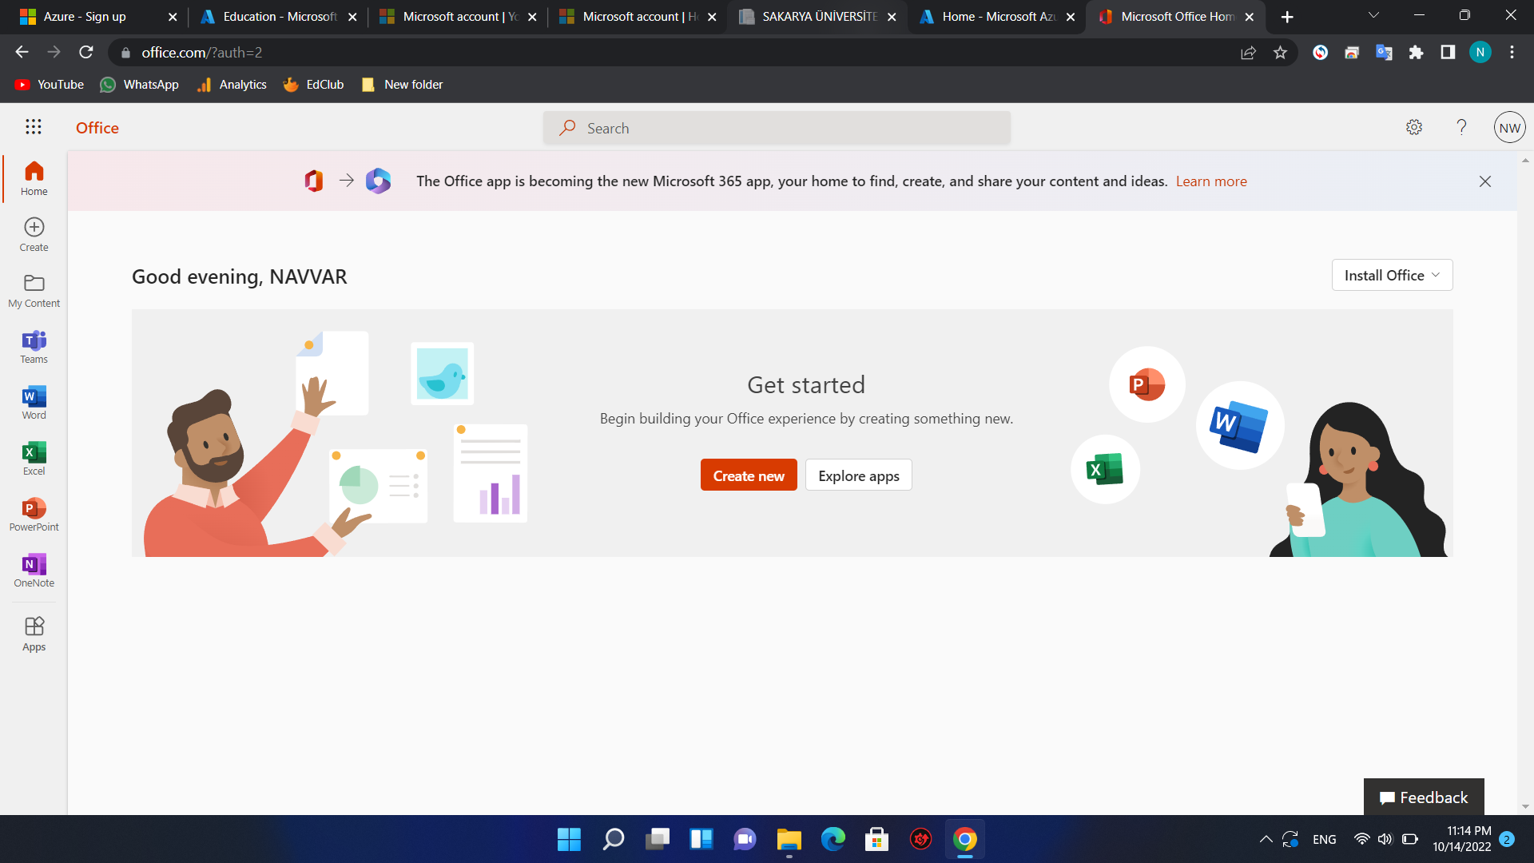The width and height of the screenshot is (1534, 863).
Task: Open the Apps section in sidebar
Action: pyautogui.click(x=34, y=634)
